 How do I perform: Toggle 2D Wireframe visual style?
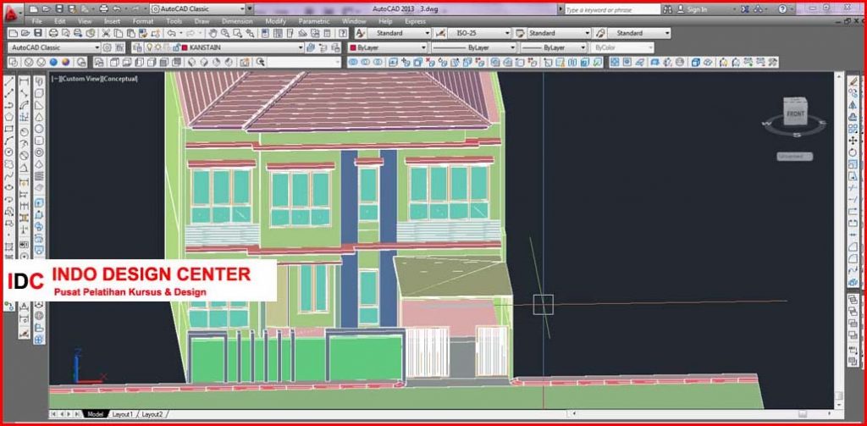30,62
